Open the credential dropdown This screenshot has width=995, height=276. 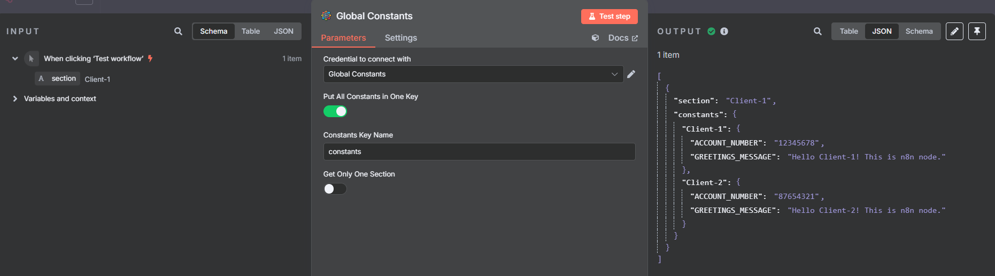473,74
